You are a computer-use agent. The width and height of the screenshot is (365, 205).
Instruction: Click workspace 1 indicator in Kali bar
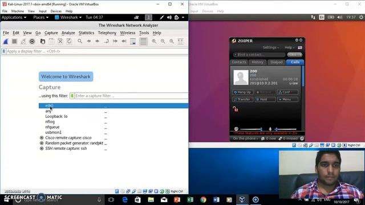click(148, 18)
